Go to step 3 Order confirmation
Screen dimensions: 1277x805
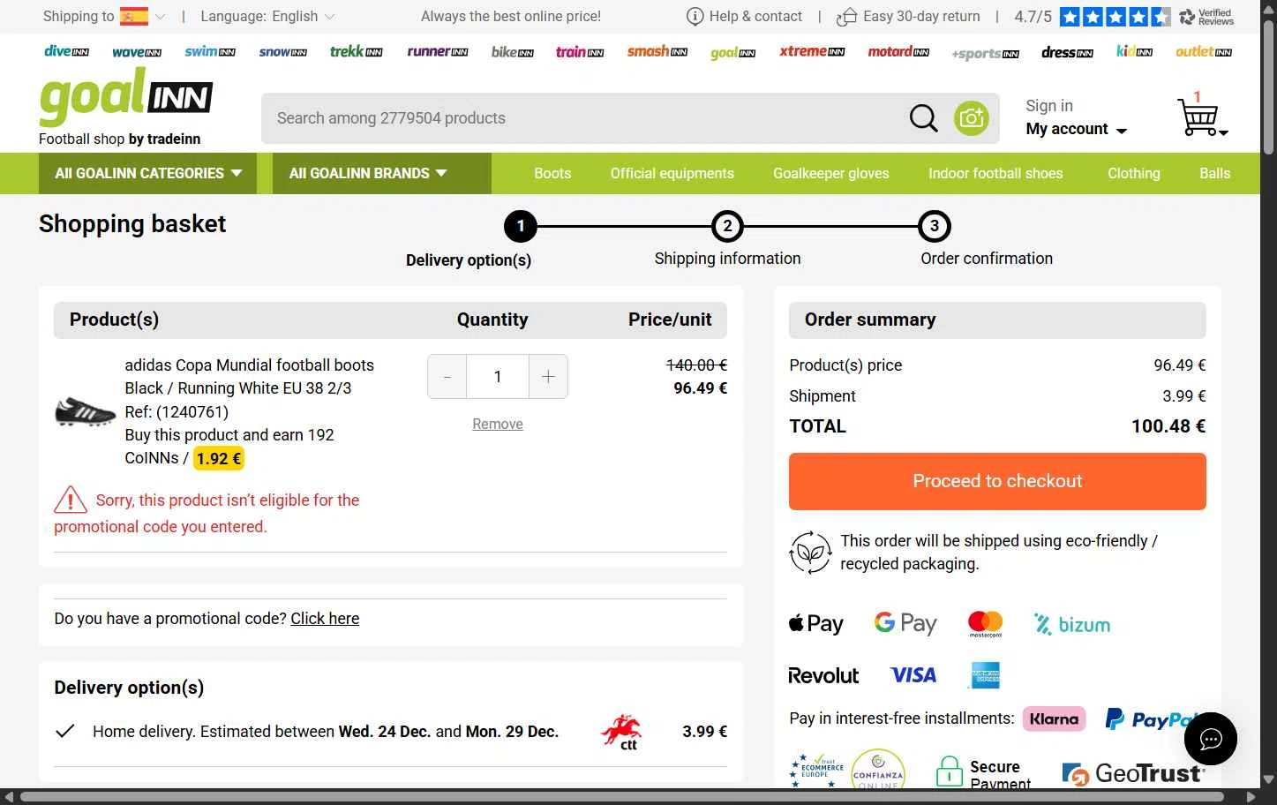pos(935,227)
